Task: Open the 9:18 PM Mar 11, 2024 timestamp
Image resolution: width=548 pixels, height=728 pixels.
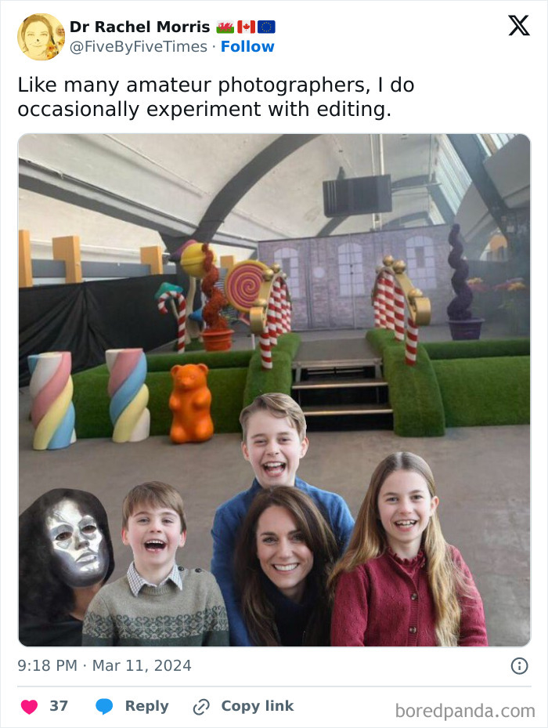Action: pos(104,665)
